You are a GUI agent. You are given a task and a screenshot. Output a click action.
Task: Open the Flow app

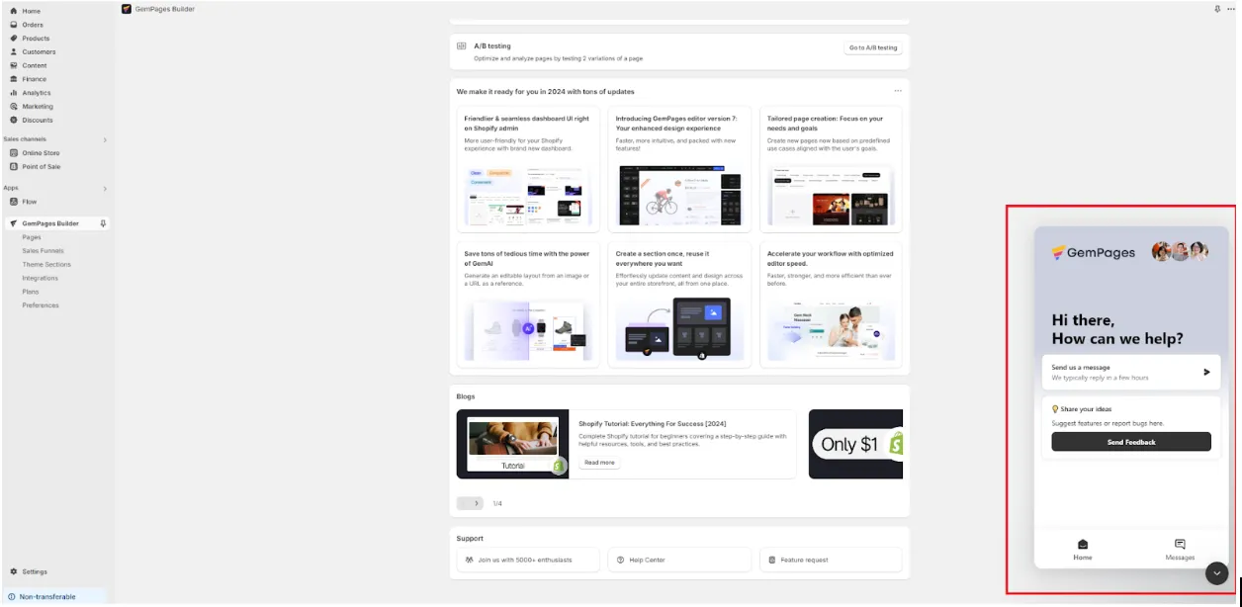pyautogui.click(x=30, y=202)
